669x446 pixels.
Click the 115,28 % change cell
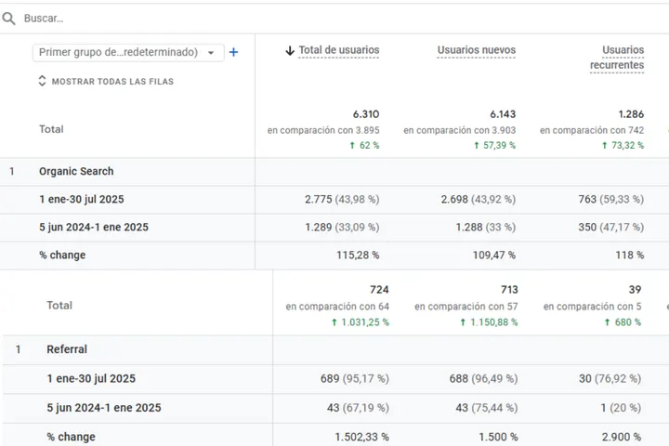pos(358,256)
